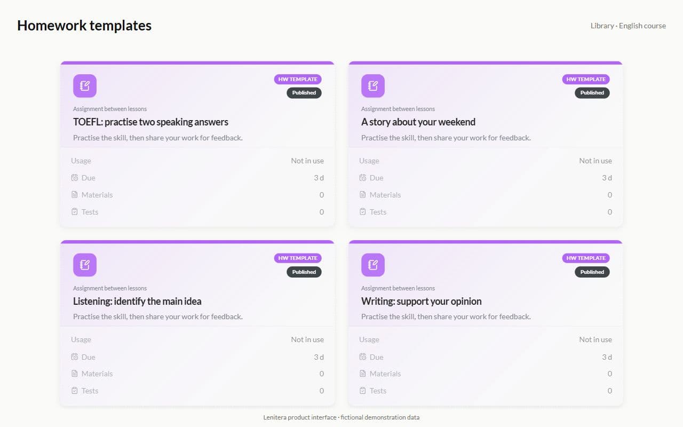Image resolution: width=683 pixels, height=427 pixels.
Task: Click the Usage label on the Writing card
Action: [369, 339]
